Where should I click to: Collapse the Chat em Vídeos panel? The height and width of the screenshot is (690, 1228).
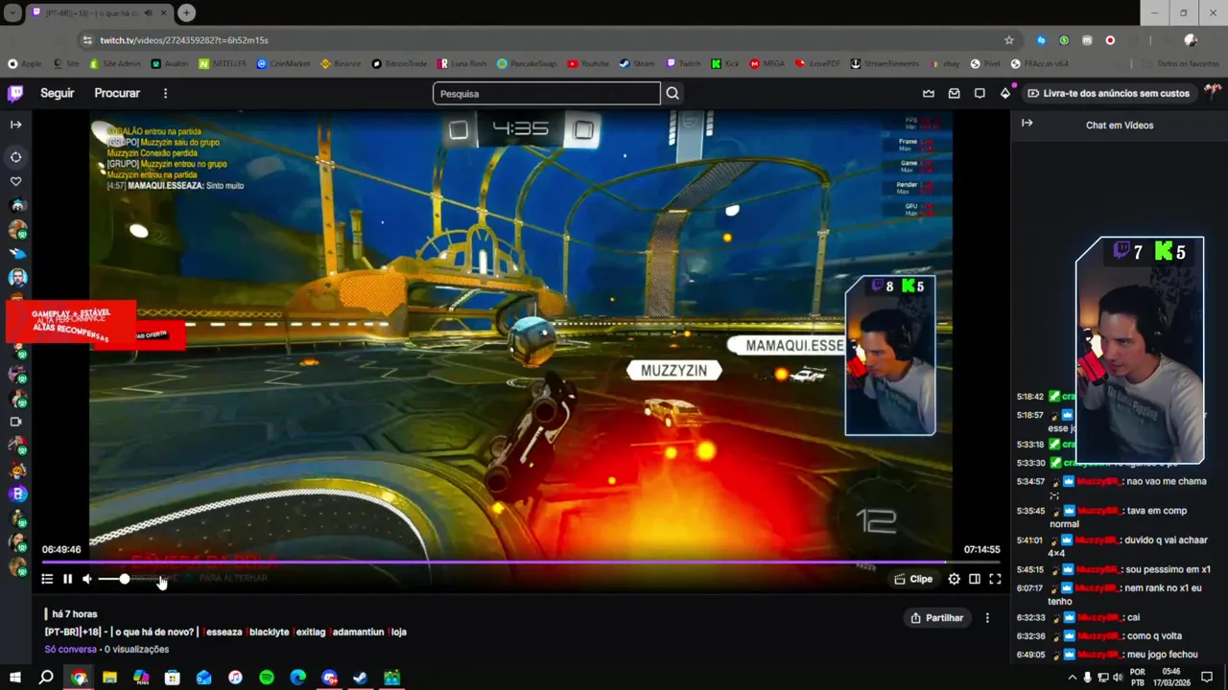[x=1027, y=123]
